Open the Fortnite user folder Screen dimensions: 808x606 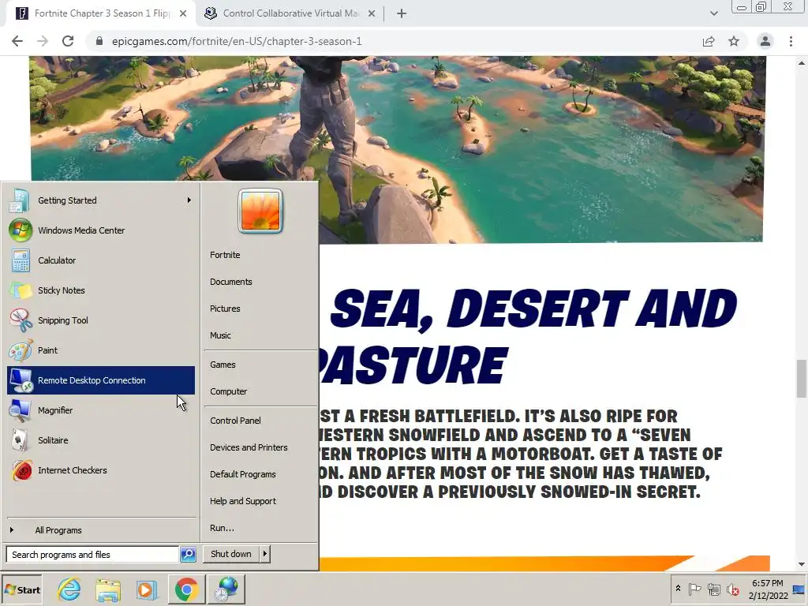[x=225, y=255]
